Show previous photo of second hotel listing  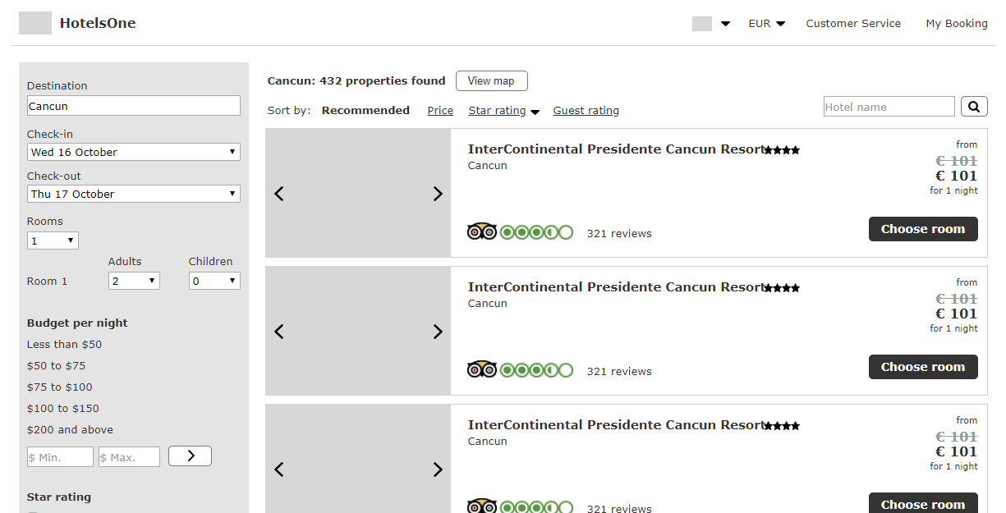click(279, 332)
